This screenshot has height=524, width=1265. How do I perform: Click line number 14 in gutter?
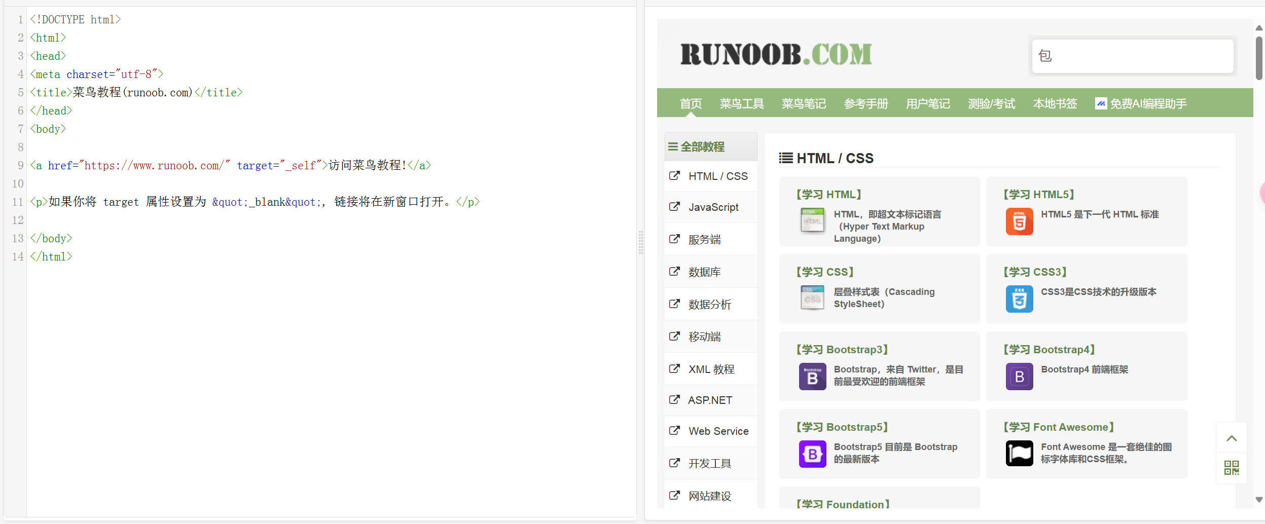pyautogui.click(x=18, y=256)
